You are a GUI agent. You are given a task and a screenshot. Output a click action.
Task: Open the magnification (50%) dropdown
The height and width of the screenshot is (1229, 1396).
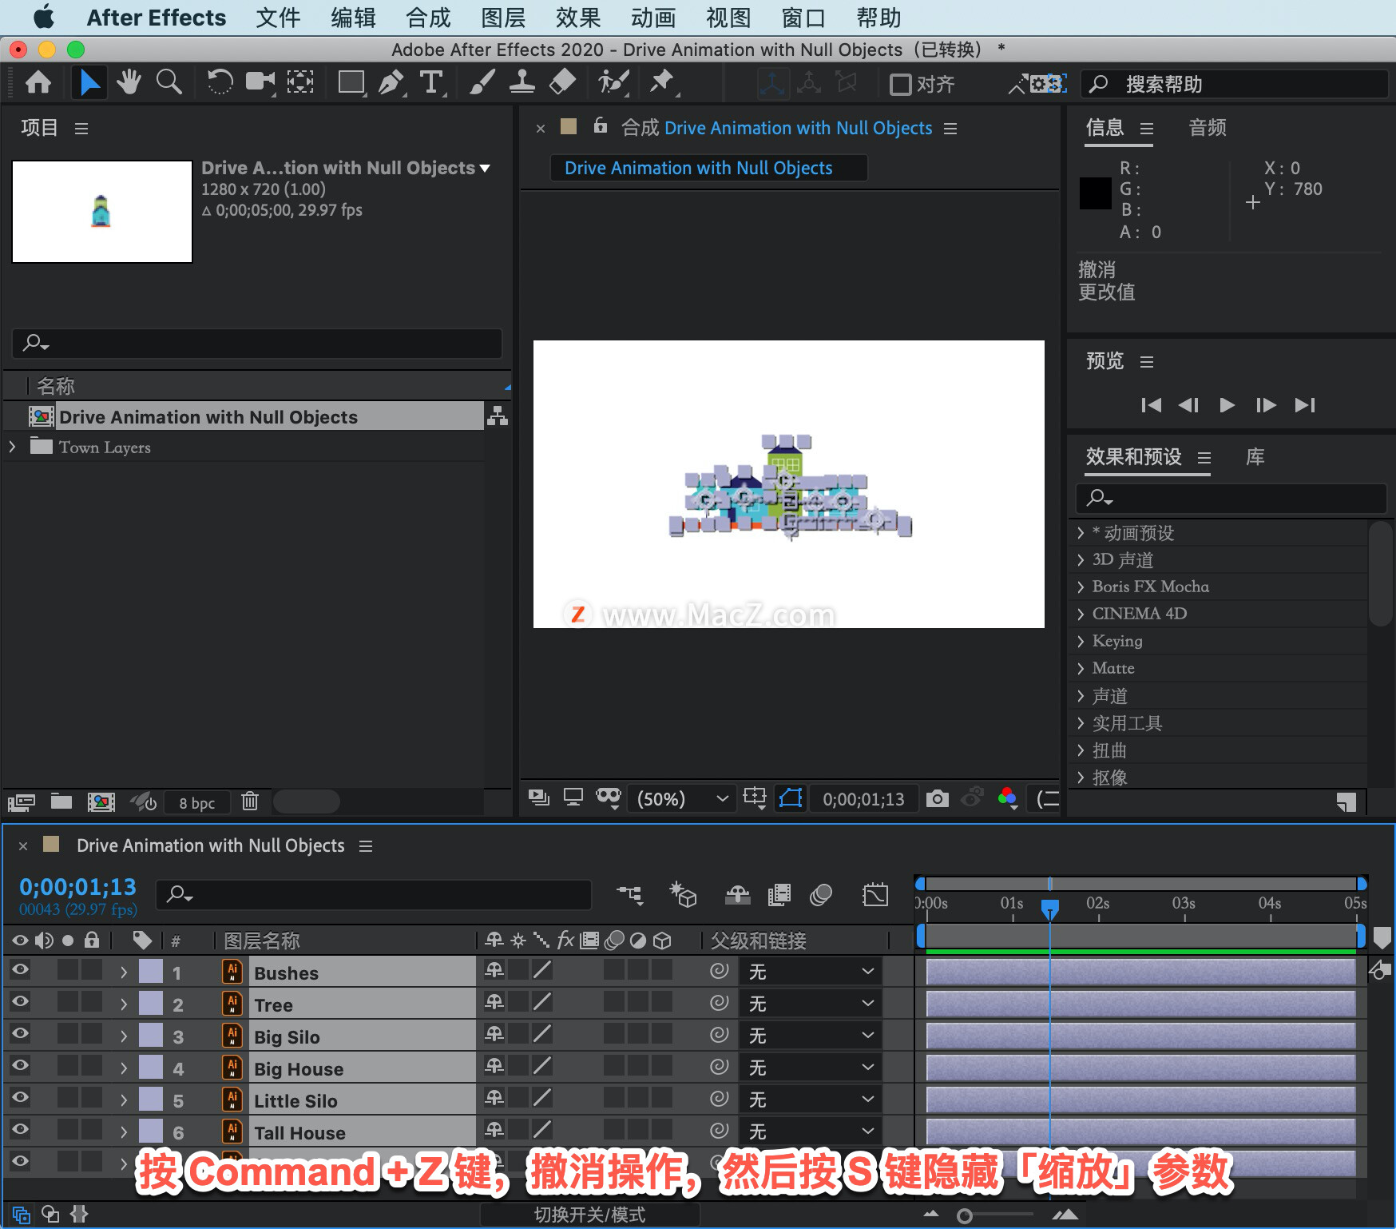[683, 799]
